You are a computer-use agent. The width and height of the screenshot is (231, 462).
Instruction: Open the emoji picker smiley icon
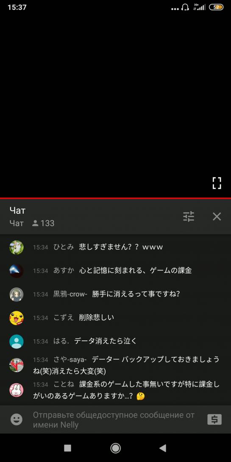[17, 419]
